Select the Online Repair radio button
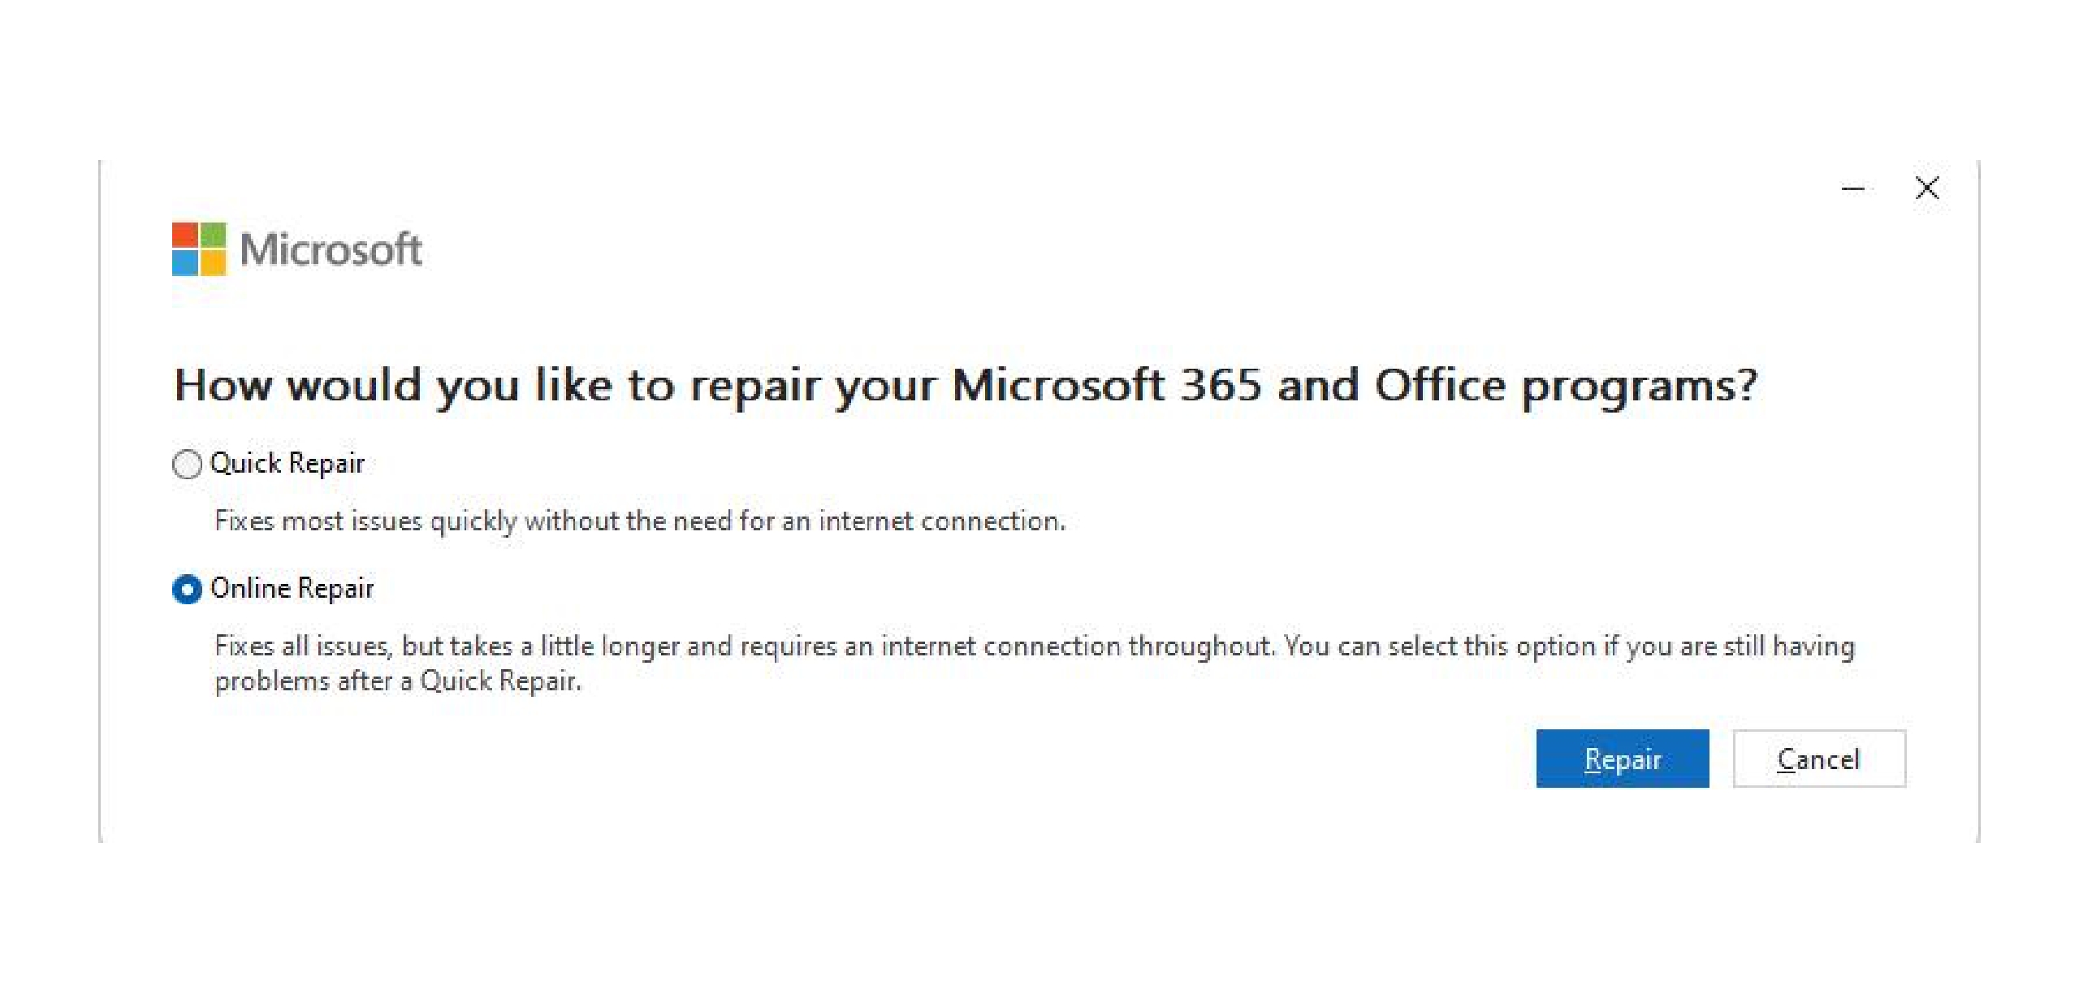The height and width of the screenshot is (1003, 2079). point(187,589)
